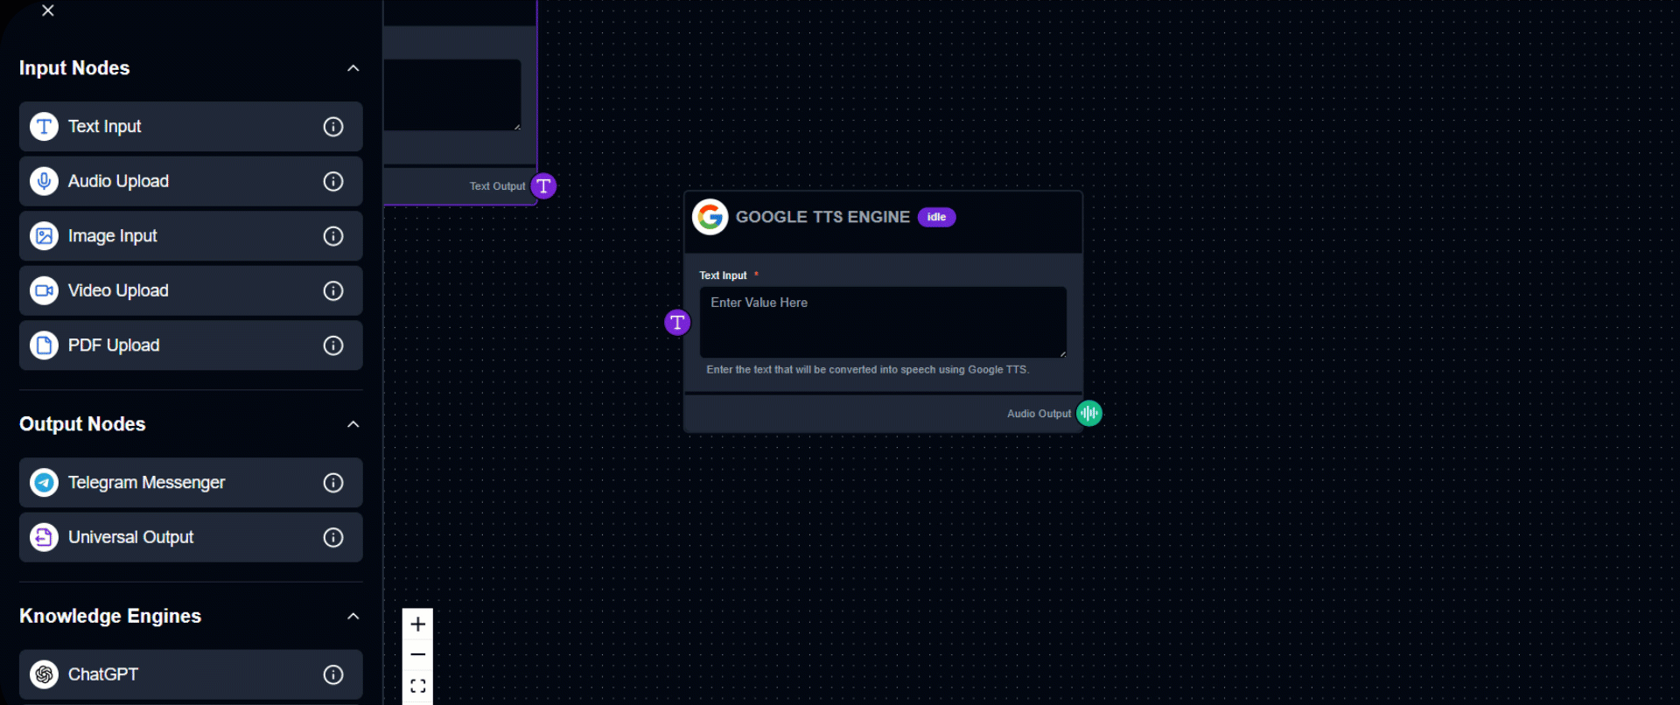
Task: Click the Text Output purple connector
Action: click(543, 186)
